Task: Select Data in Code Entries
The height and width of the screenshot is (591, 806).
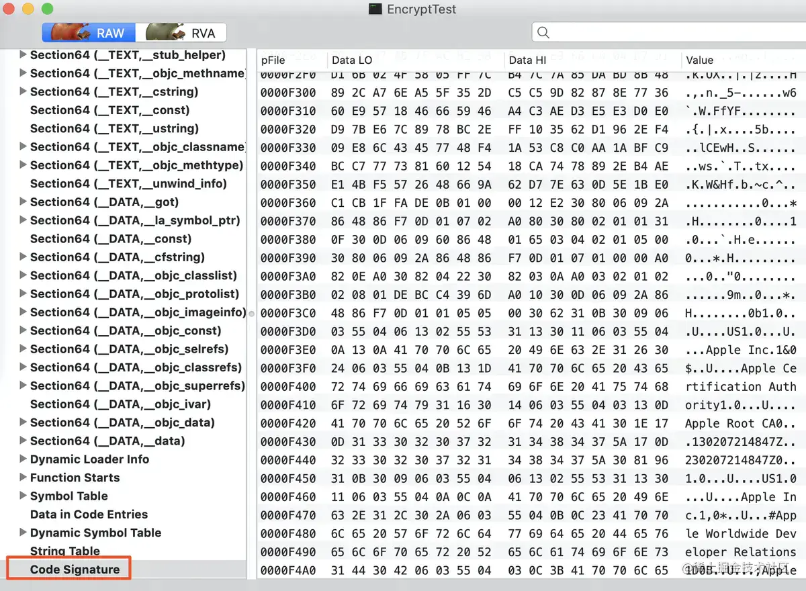Action: (x=89, y=514)
